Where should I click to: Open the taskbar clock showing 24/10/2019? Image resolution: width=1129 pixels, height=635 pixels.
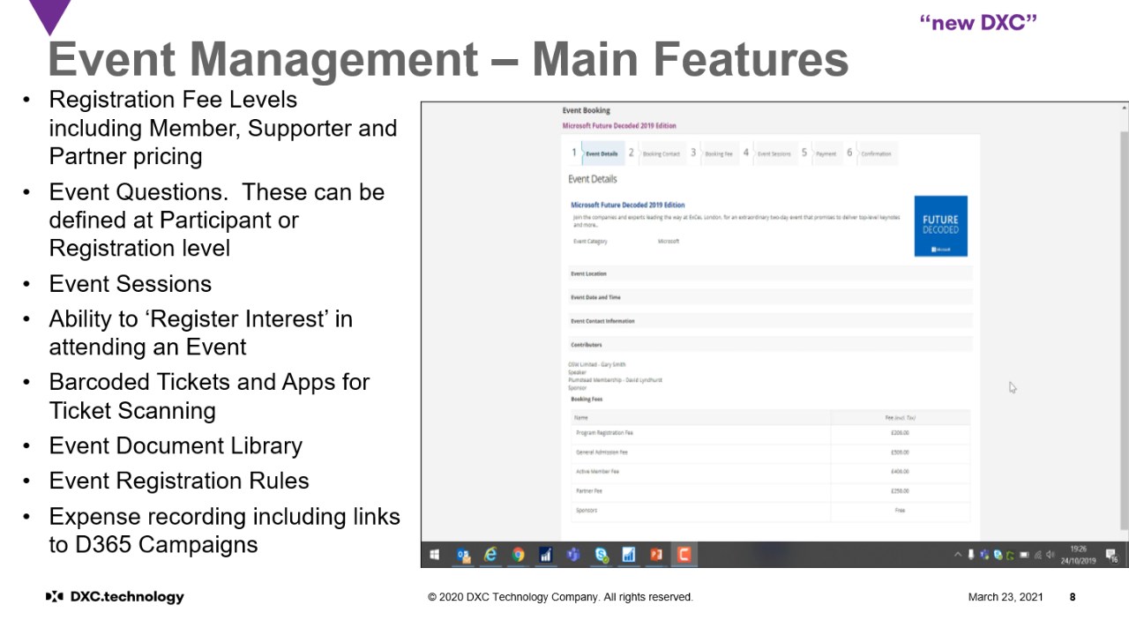1078,555
